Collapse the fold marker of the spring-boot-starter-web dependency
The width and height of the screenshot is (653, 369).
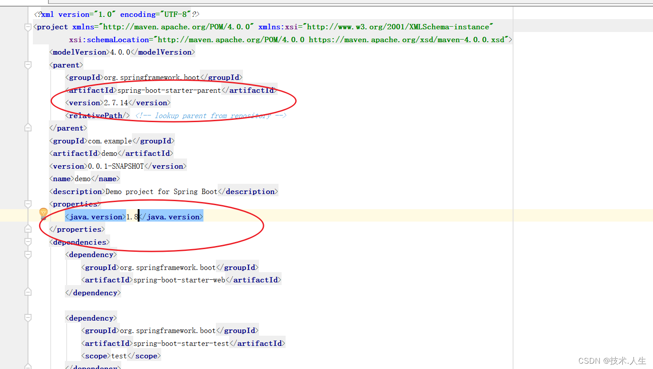pyautogui.click(x=28, y=254)
